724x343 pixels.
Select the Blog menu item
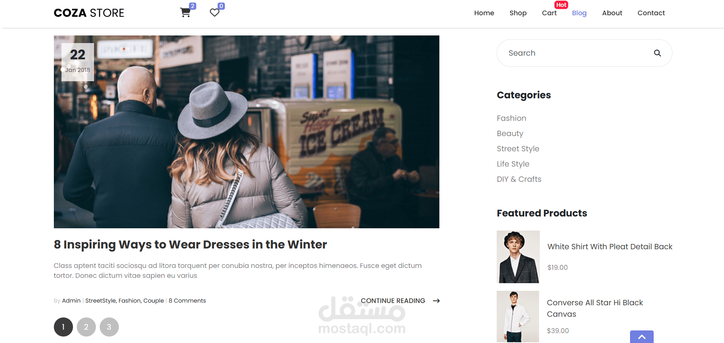pyautogui.click(x=579, y=13)
